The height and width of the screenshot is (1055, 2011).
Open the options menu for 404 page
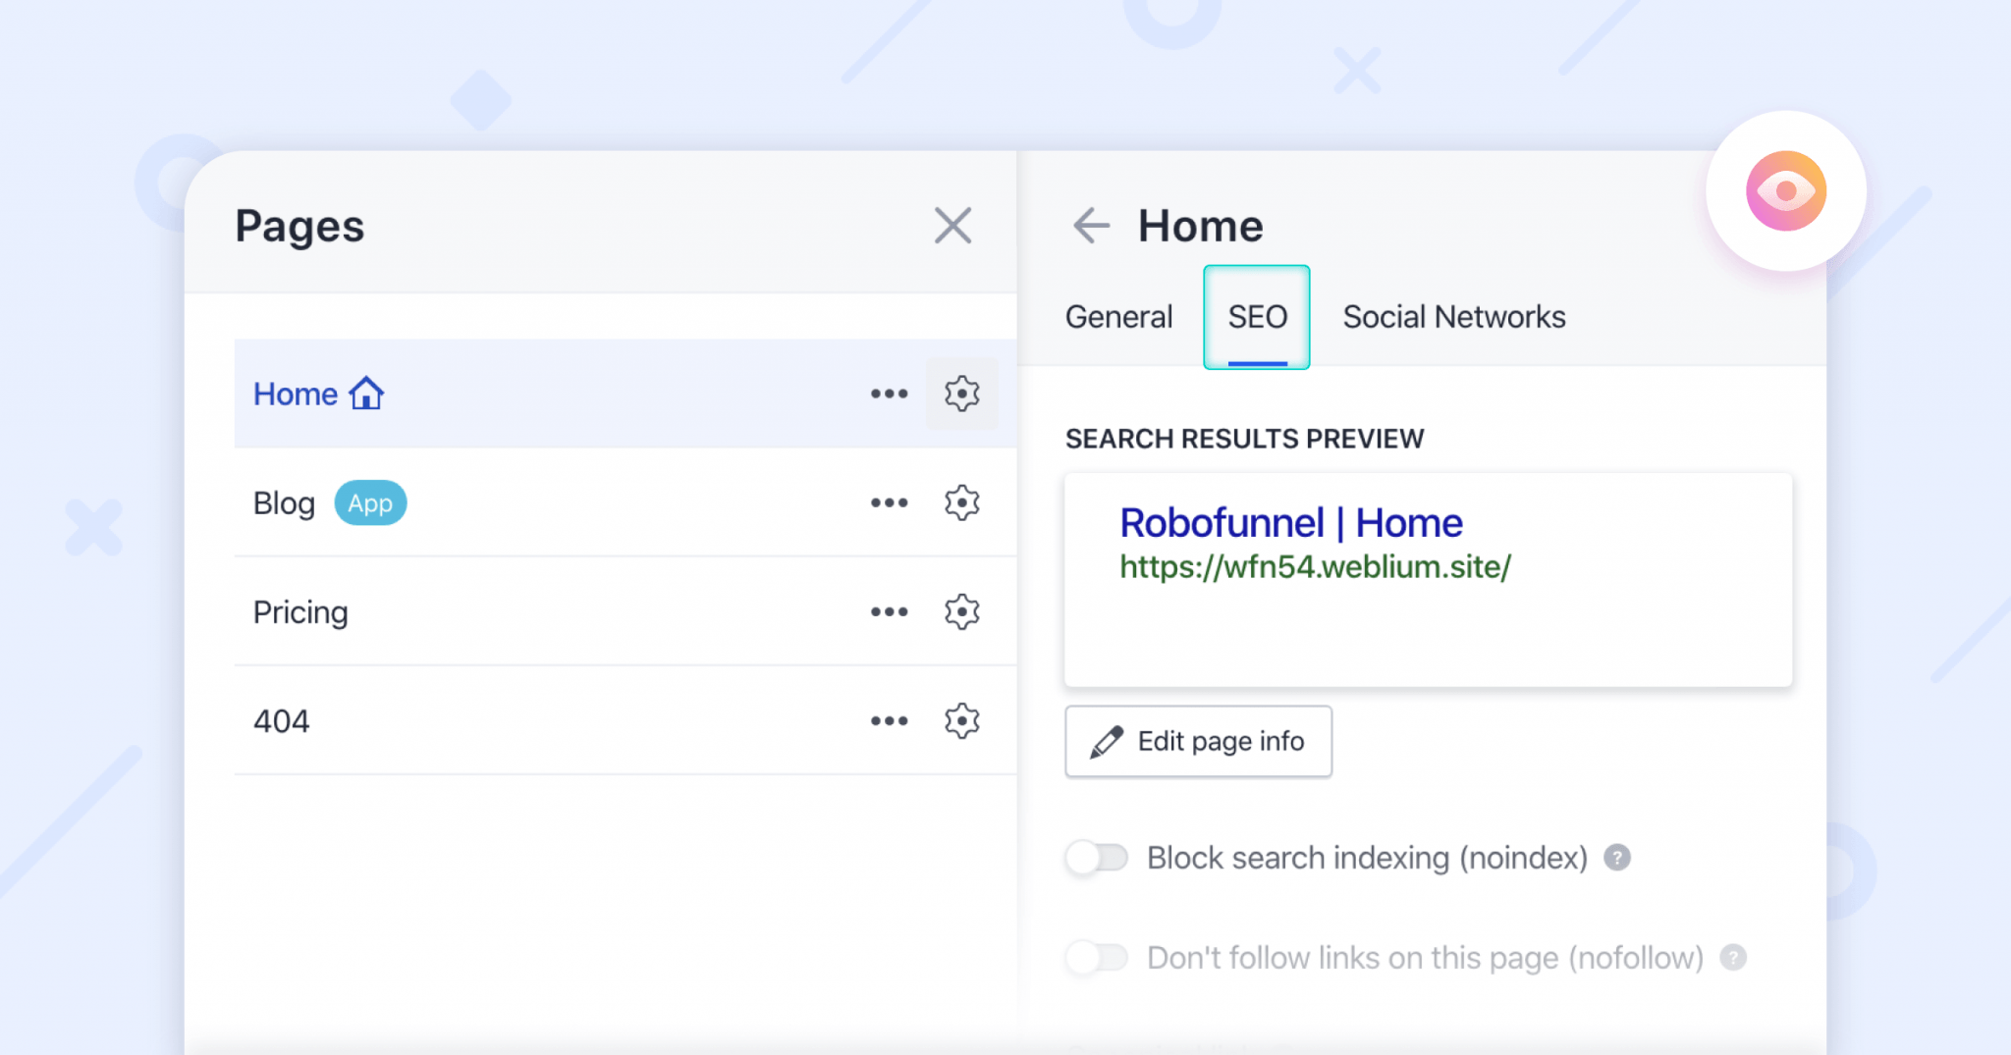click(x=889, y=720)
